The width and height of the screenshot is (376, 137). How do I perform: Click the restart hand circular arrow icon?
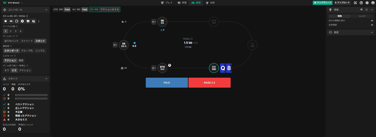(17, 21)
